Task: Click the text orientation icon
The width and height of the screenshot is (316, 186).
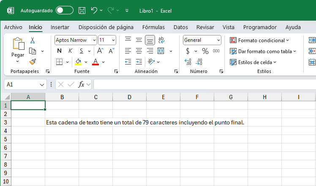Action: click(x=151, y=62)
